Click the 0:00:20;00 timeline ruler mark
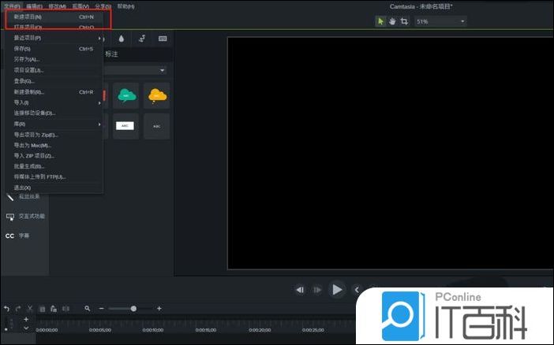554x345 pixels. point(260,330)
